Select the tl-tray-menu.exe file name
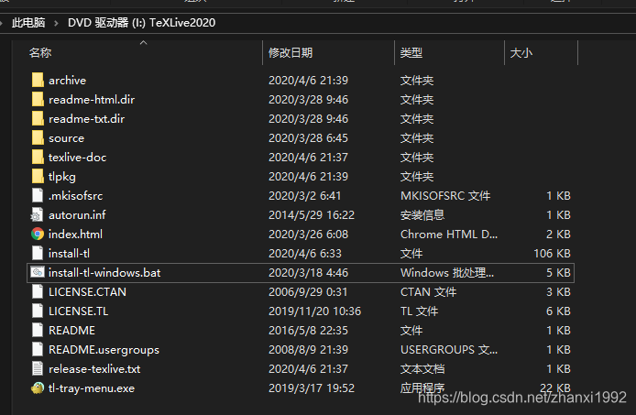The image size is (636, 415). (x=92, y=388)
